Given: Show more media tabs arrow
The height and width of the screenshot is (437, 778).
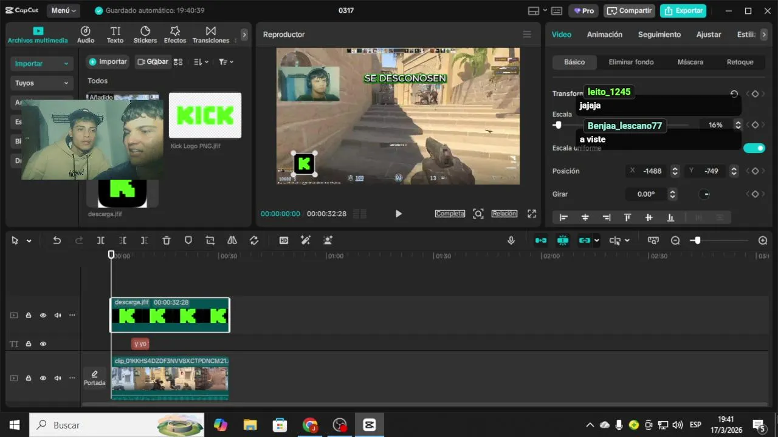Looking at the screenshot, I should click(244, 35).
